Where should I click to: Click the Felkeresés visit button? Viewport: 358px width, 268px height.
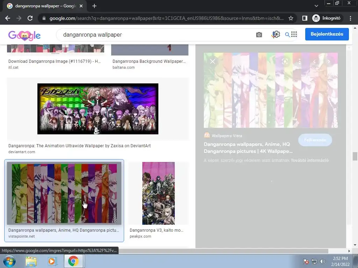pyautogui.click(x=315, y=140)
